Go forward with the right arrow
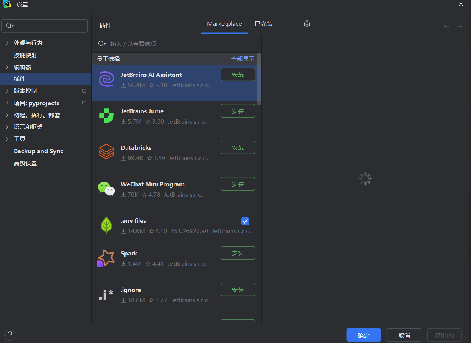Screen dimensions: 471x343 [459, 27]
